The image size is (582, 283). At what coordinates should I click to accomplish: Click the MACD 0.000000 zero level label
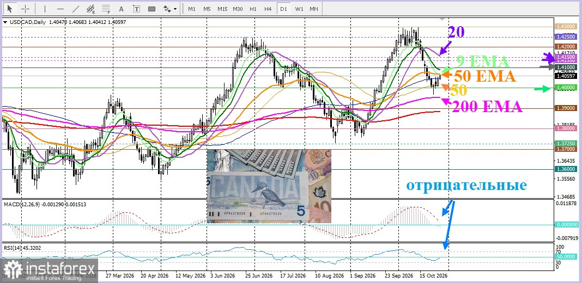567,225
